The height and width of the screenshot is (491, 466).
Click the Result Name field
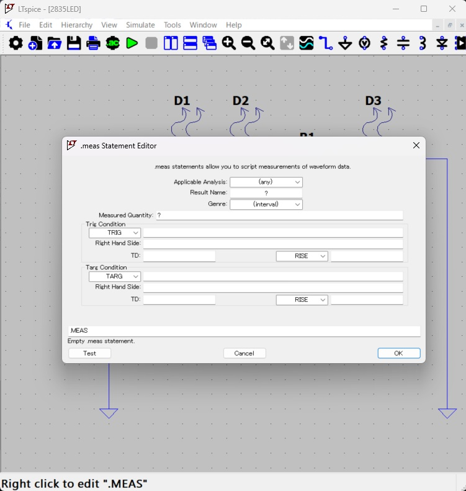[x=266, y=193]
